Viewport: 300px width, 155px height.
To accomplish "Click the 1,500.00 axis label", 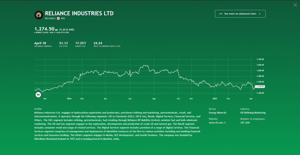I will point(260,71).
